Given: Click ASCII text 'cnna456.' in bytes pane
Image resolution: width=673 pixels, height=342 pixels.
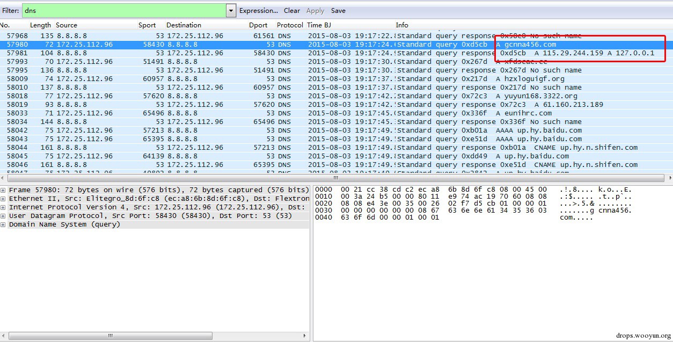Looking at the screenshot, I should (x=615, y=210).
